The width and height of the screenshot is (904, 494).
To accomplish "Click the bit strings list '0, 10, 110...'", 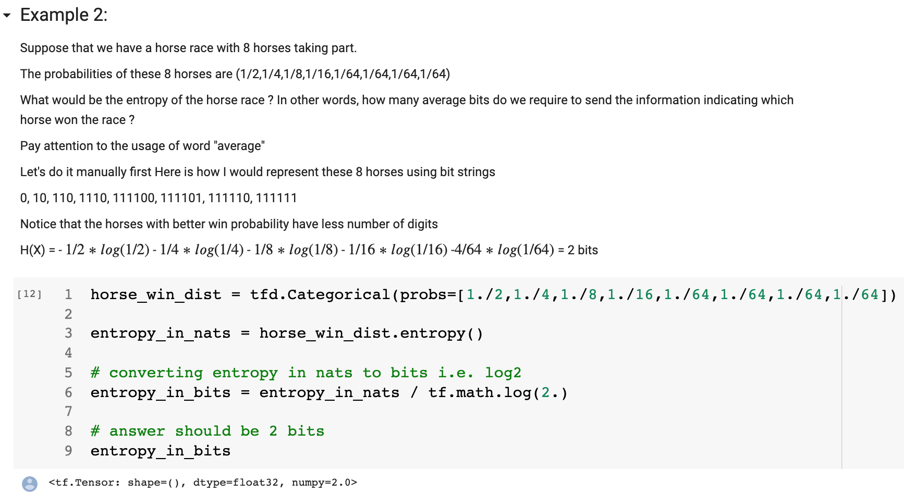I will pyautogui.click(x=158, y=198).
